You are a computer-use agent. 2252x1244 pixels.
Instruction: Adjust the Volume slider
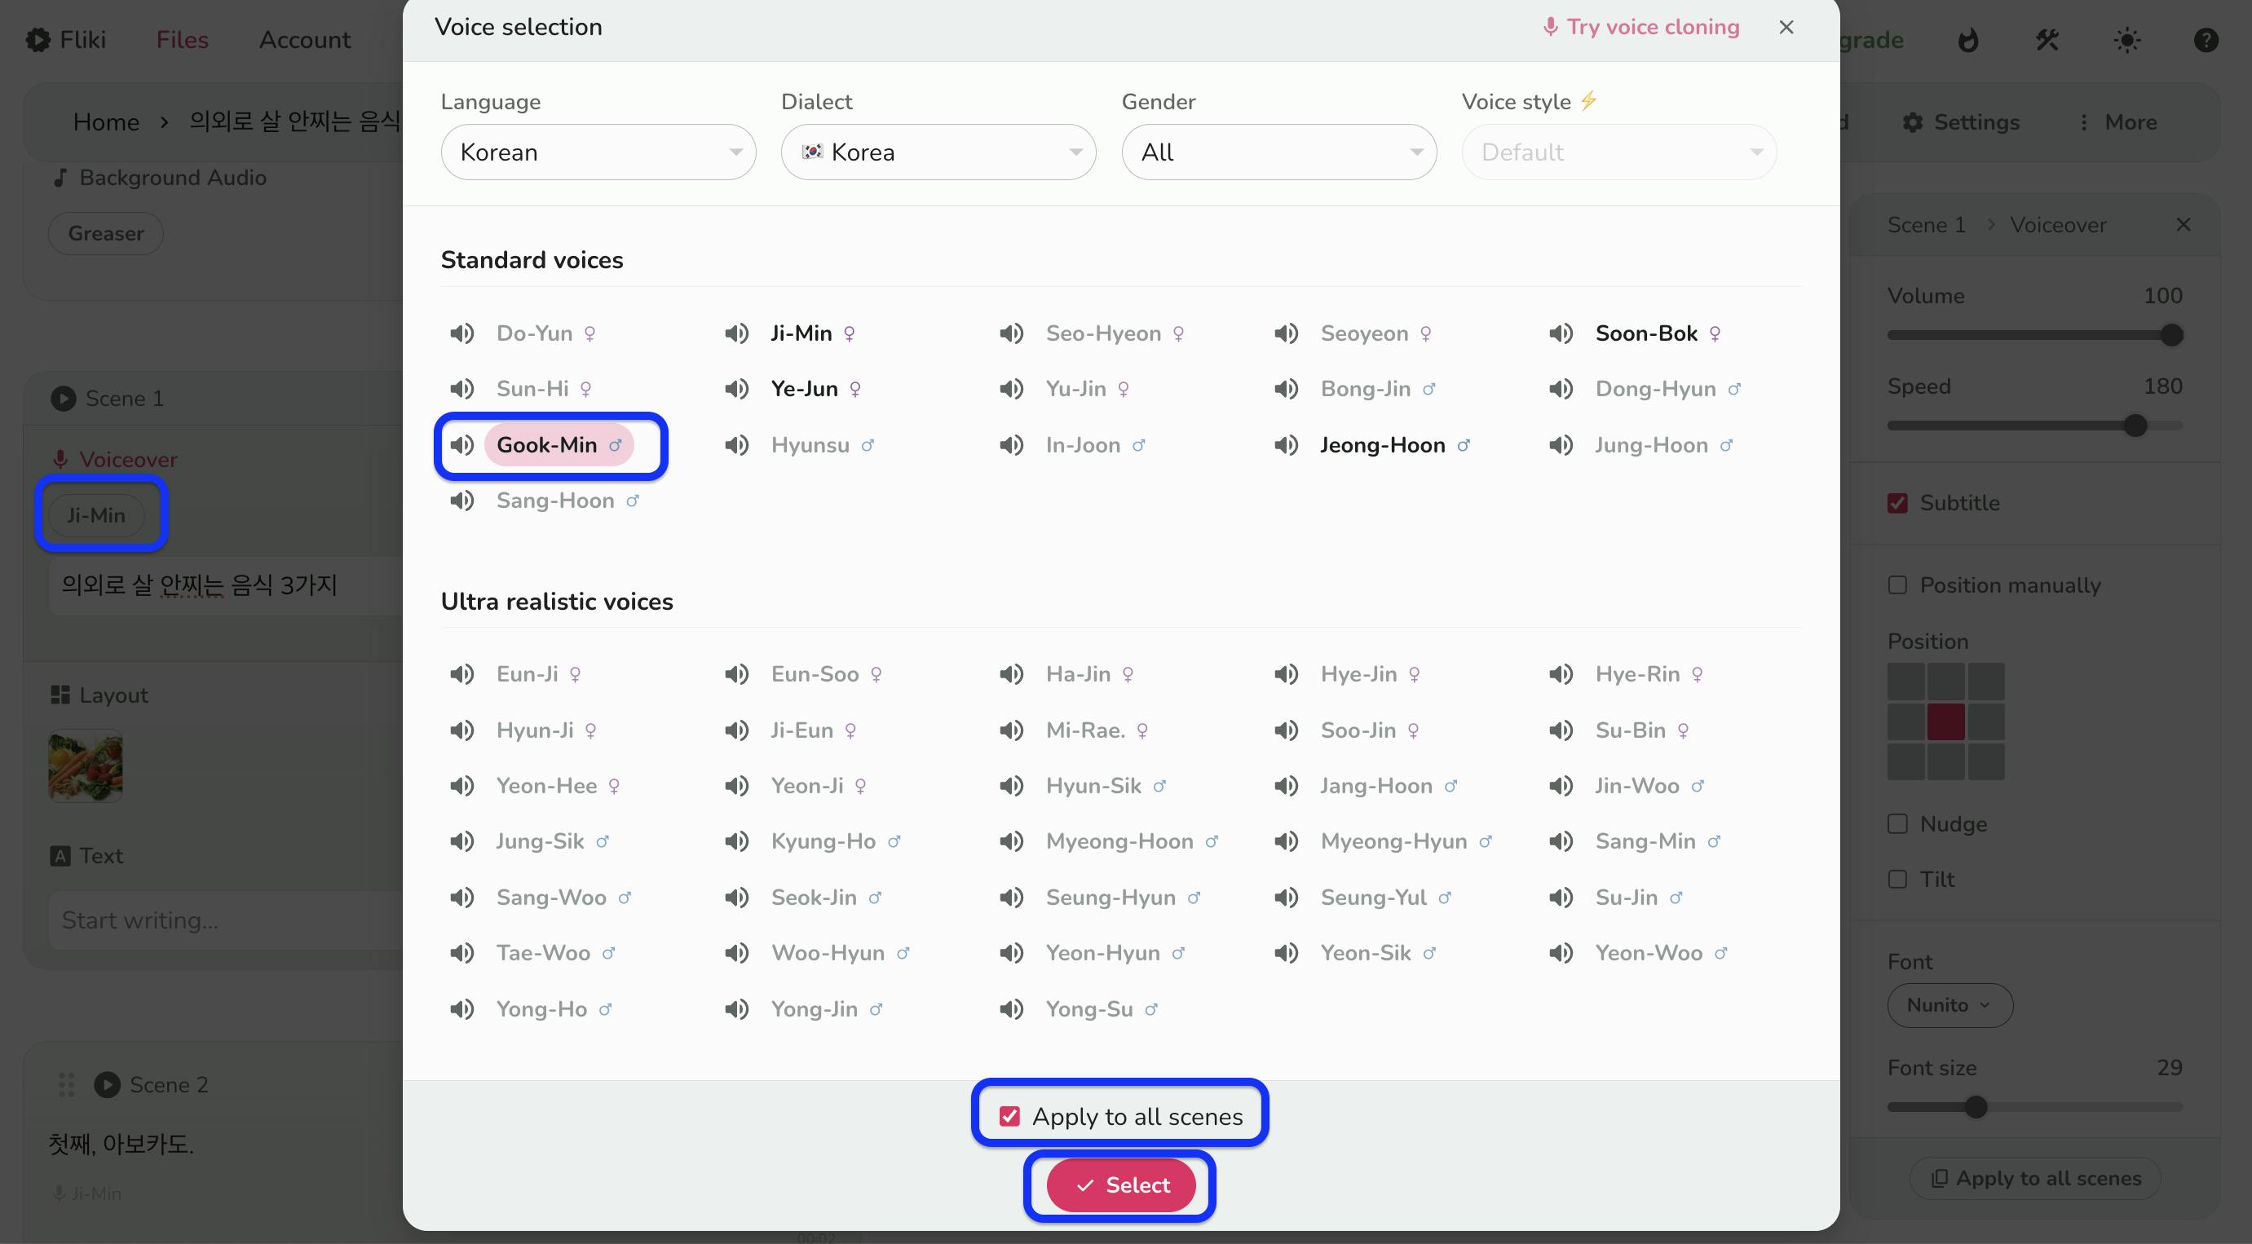tap(2034, 335)
